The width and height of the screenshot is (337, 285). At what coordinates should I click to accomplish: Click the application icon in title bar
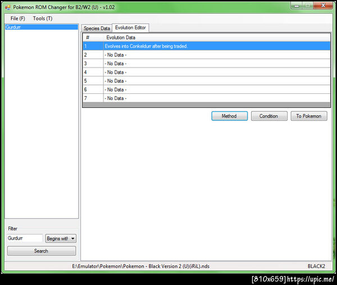(x=8, y=7)
